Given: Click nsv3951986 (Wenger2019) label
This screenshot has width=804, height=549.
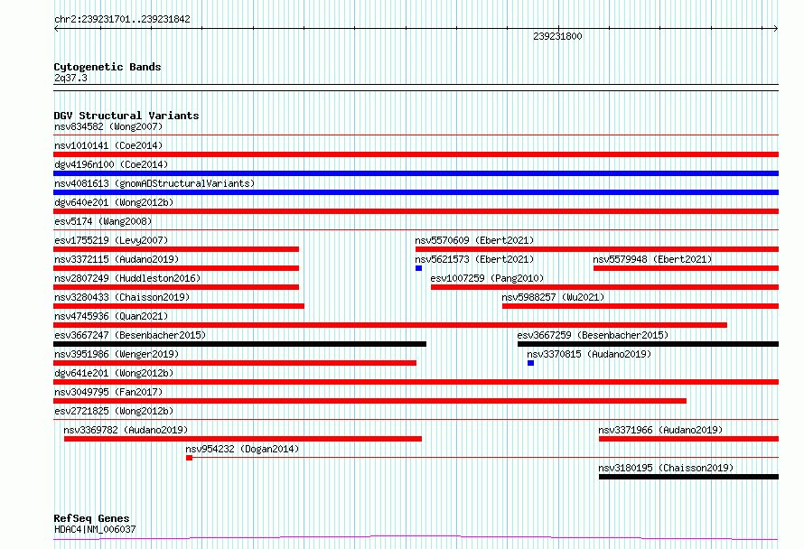Looking at the screenshot, I should 117,354.
